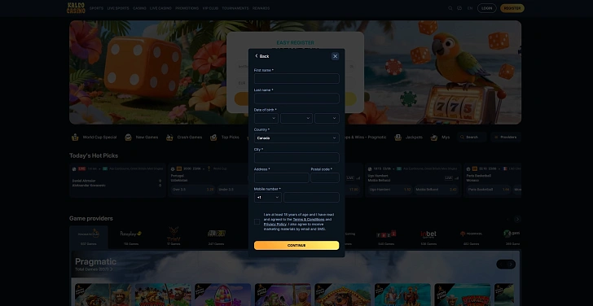
Task: Open the first Pragmatic game thumbnail
Action: coord(103,295)
